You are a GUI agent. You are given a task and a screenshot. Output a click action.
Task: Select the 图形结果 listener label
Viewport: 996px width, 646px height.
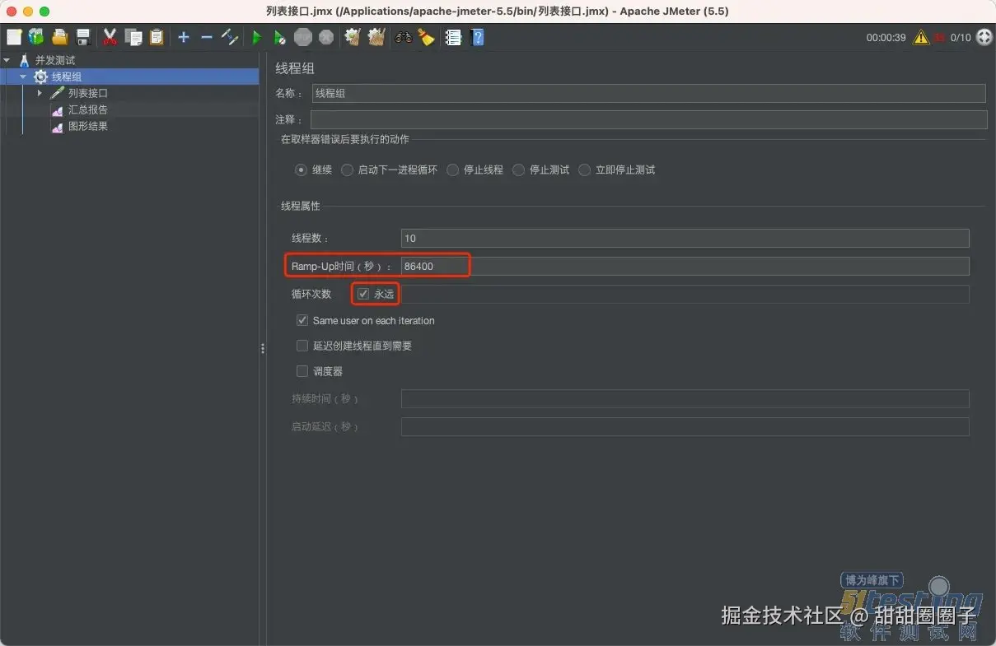click(88, 126)
